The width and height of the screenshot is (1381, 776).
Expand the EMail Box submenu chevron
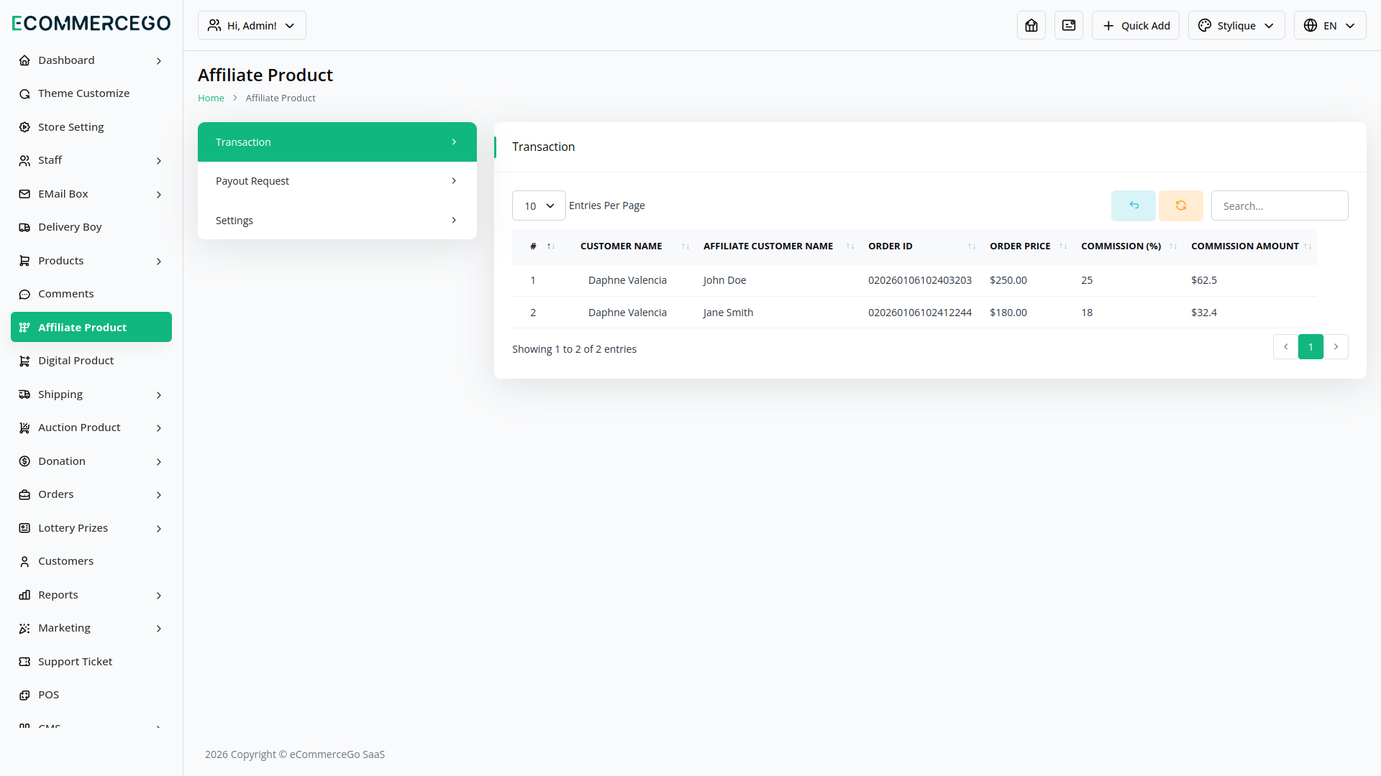tap(159, 195)
